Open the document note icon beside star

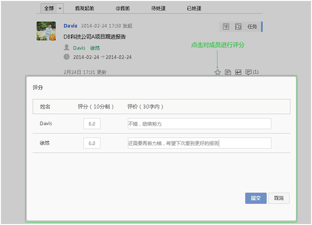228,72
